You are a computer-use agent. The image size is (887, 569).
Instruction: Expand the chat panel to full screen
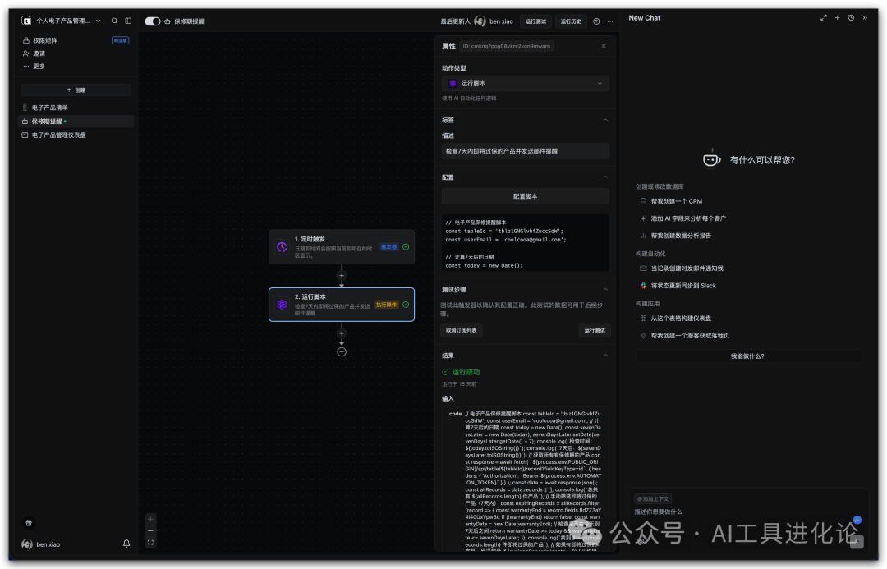coord(824,17)
